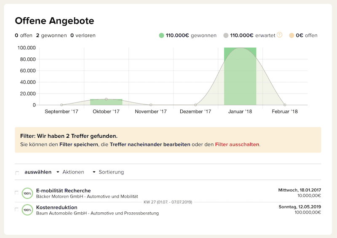Click the beige offen legend dot
This screenshot has height=238, width=337.
click(x=292, y=36)
